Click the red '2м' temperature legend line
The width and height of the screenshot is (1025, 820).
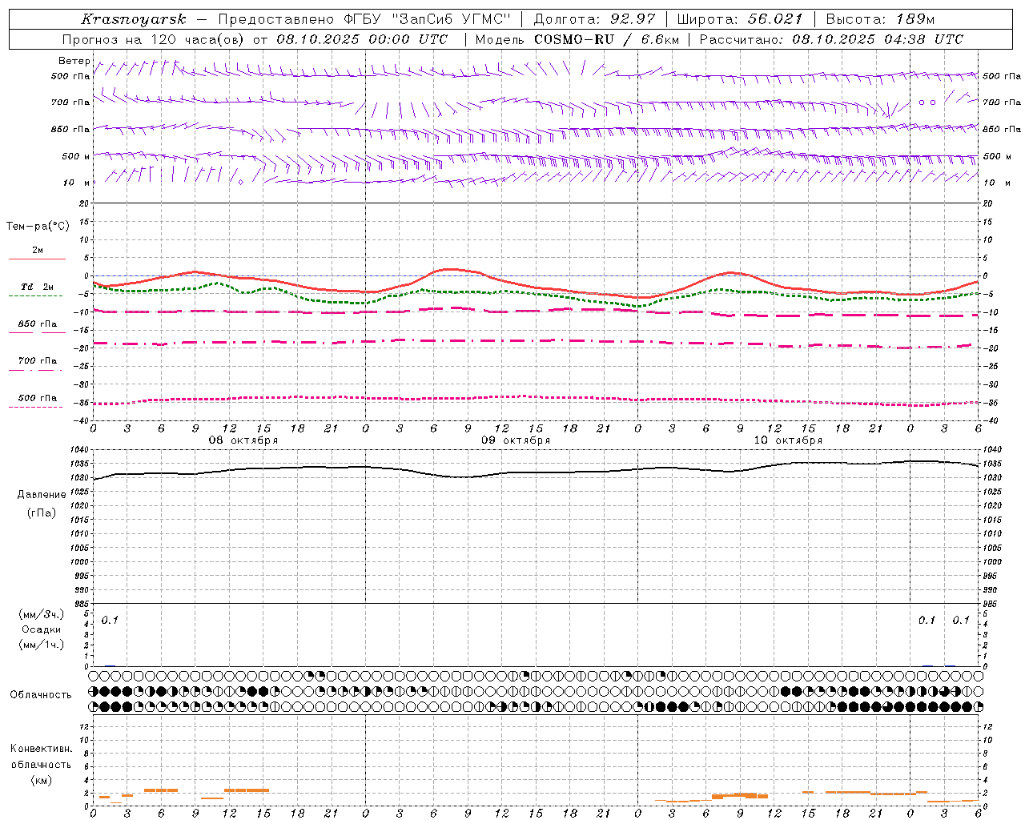click(38, 259)
